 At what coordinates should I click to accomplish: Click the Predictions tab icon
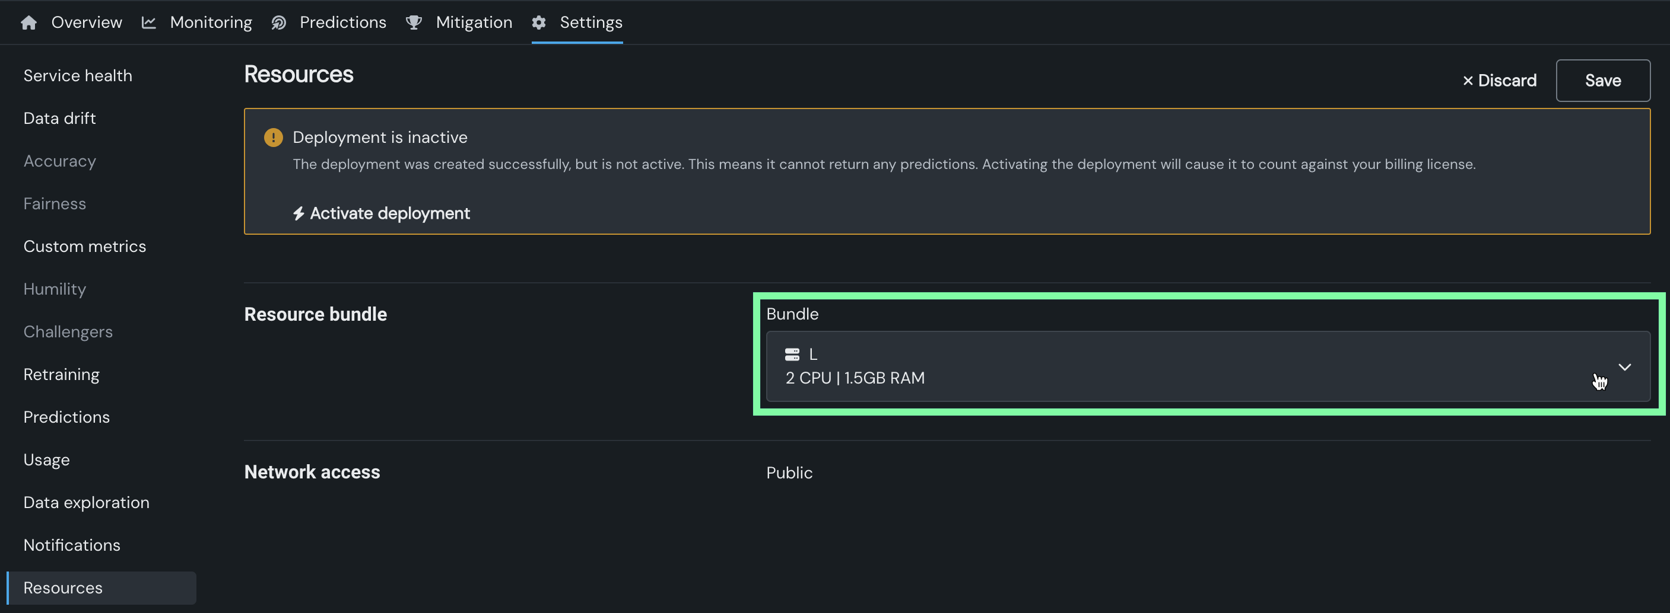(x=279, y=23)
